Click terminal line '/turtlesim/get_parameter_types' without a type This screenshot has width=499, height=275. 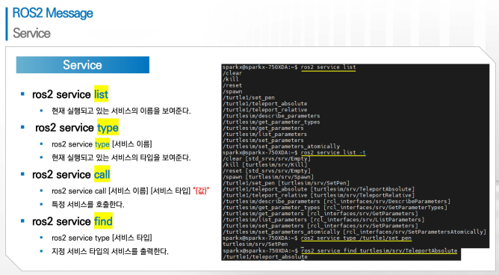tap(271, 122)
